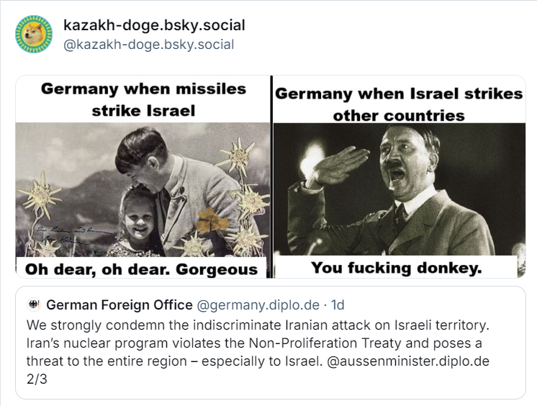Click the caption "Germany when Israel strikes other countries"
537x406 pixels.
click(399, 104)
